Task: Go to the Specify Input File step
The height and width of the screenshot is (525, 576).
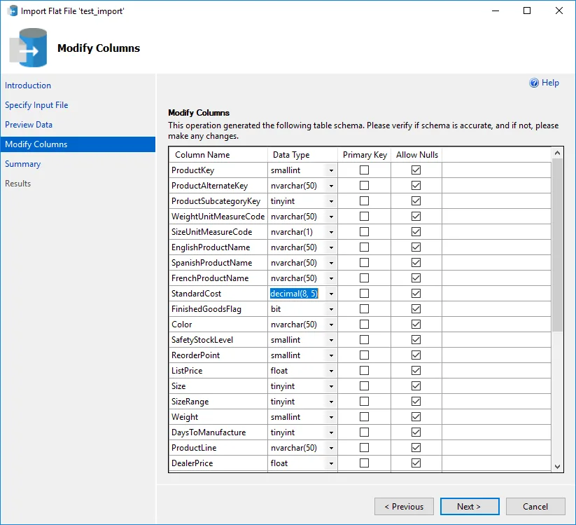Action: (36, 105)
